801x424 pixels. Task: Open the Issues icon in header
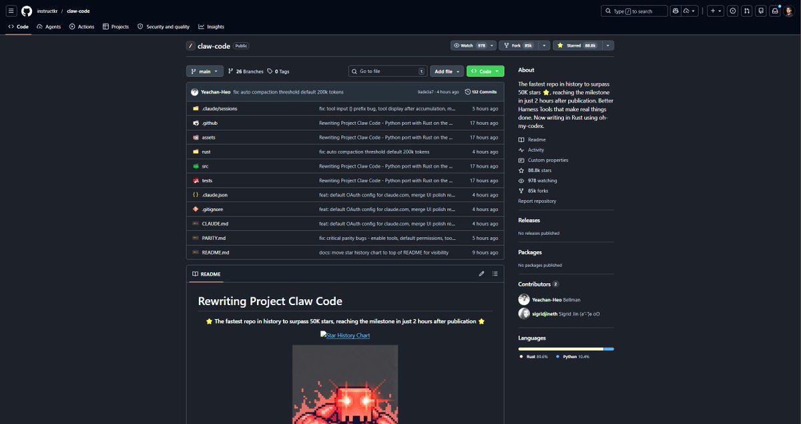[733, 11]
